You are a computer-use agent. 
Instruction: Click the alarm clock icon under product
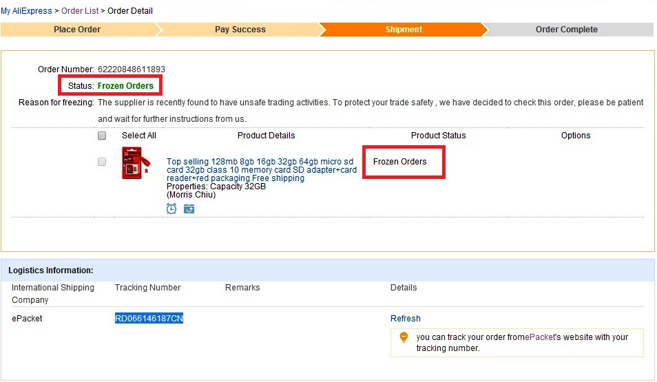[171, 209]
